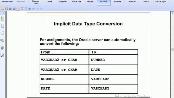
Task: Expand the left navigation sidebar arrow
Action: [3, 13]
